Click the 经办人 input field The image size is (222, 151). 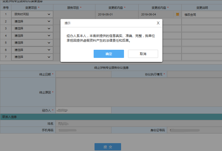pos(83,110)
